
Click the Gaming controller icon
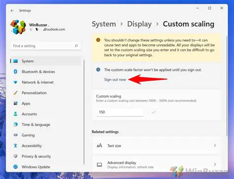pyautogui.click(x=15, y=135)
